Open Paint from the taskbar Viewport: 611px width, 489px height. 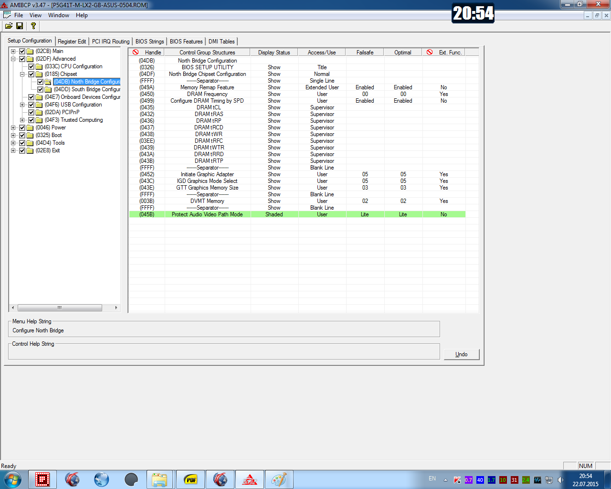[279, 479]
